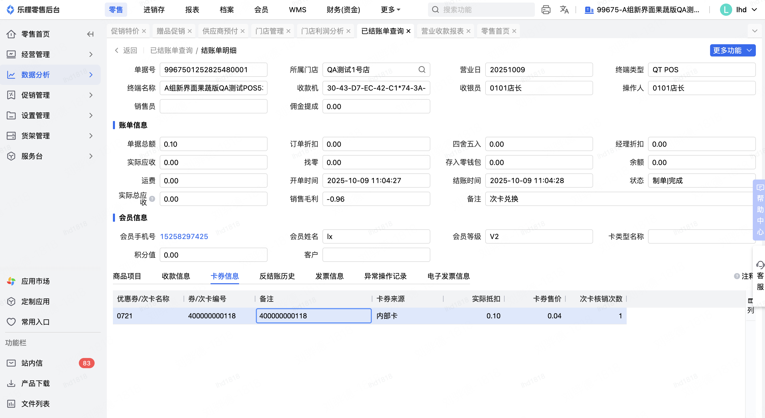Expand the 更多功能 dropdown button
Image resolution: width=765 pixels, height=418 pixels.
pos(732,50)
